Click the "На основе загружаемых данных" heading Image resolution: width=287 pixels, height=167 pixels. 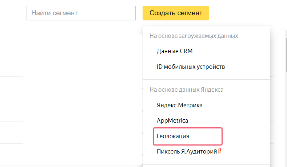tap(194, 36)
